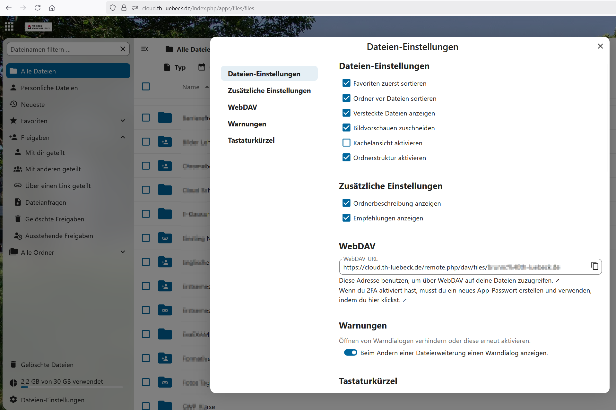
Task: Collapse the navigation sidebar toggle icon
Action: click(x=144, y=49)
